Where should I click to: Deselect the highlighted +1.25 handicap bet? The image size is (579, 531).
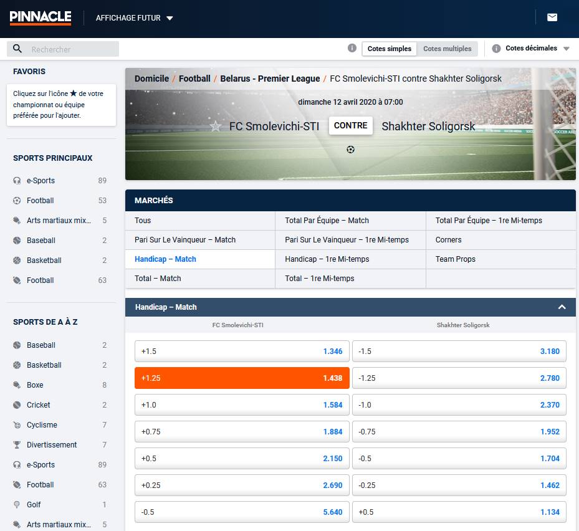(x=242, y=378)
